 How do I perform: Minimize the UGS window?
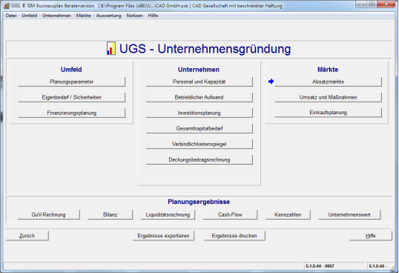coord(361,4)
